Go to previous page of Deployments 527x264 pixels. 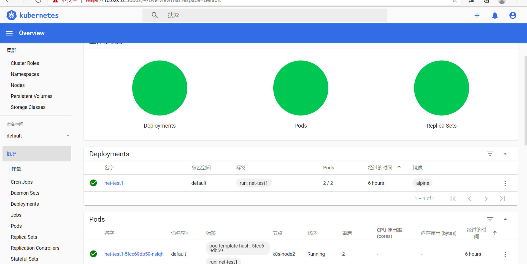click(469, 199)
